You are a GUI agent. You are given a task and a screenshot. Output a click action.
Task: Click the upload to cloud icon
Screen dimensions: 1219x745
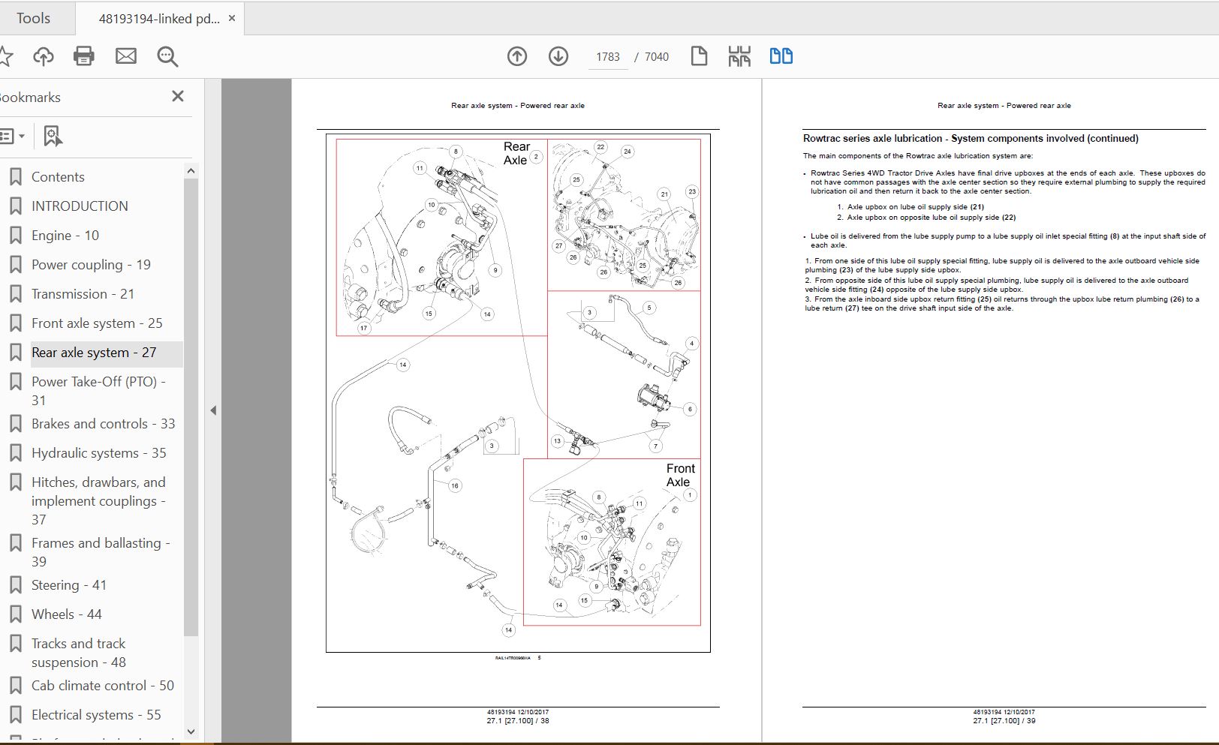(x=43, y=56)
